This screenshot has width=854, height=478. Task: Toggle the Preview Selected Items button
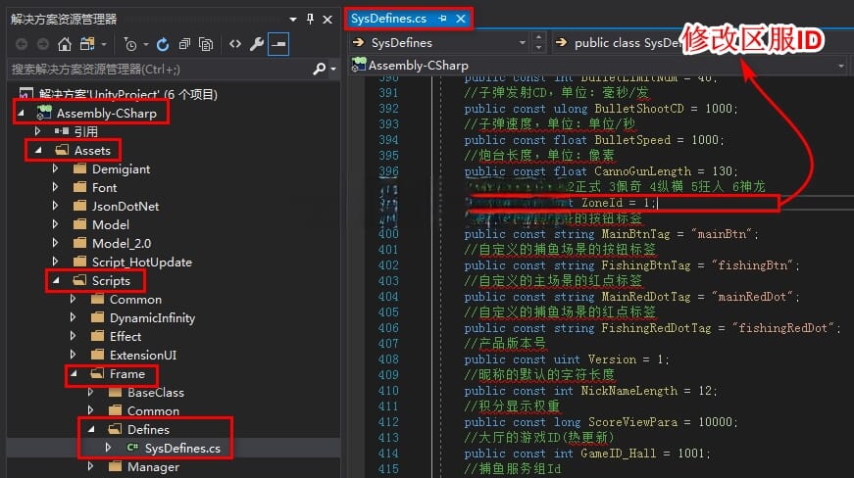pyautogui.click(x=279, y=44)
